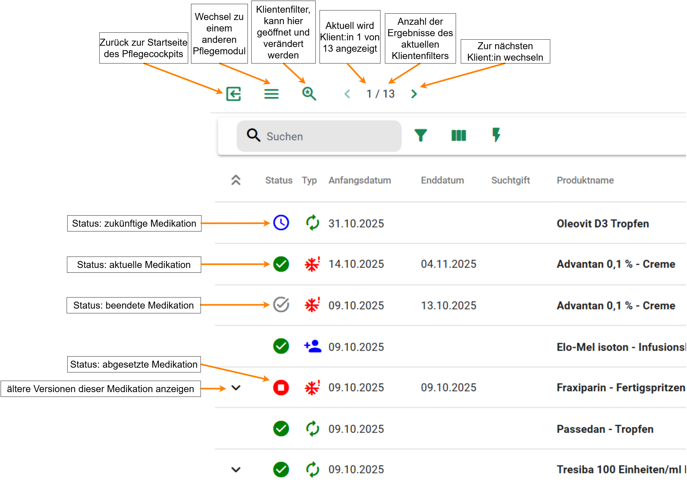Open the hamburger module menu
This screenshot has height=488, width=687.
(x=271, y=94)
